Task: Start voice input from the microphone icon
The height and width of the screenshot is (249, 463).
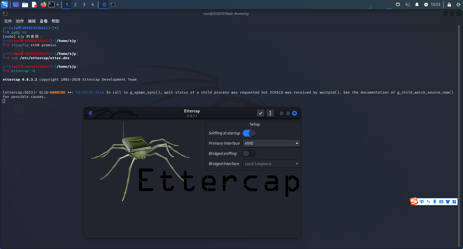Action: click(x=435, y=202)
